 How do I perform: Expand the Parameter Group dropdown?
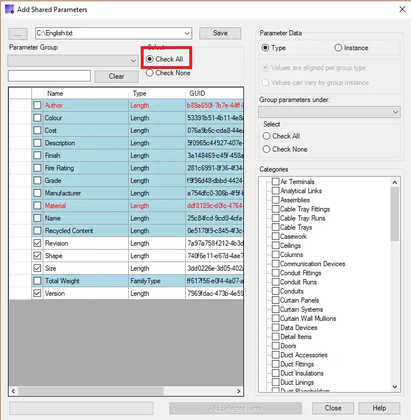pyautogui.click(x=133, y=60)
